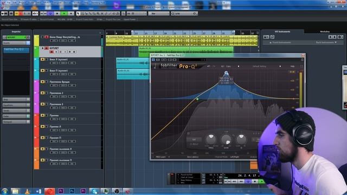Click Copy button in Pro-Q 2

228,66
